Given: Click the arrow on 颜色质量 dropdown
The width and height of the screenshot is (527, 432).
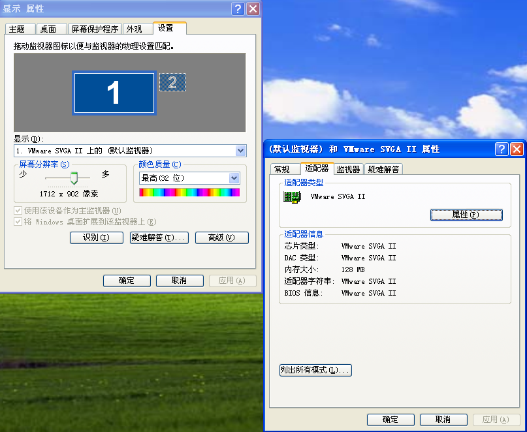Looking at the screenshot, I should tap(233, 177).
